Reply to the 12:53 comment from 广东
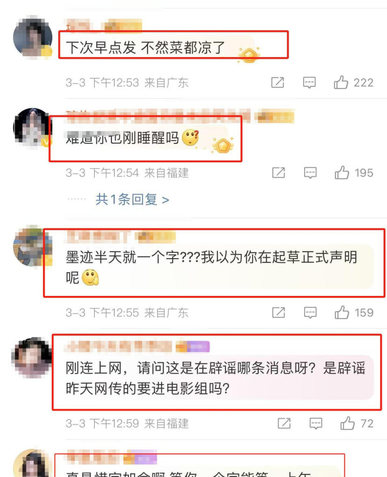The image size is (387, 477). coord(309,82)
